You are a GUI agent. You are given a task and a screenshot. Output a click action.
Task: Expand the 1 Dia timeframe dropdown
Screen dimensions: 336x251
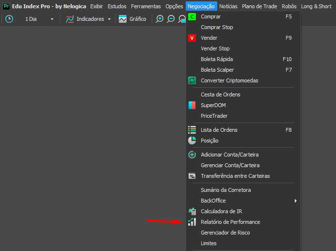point(52,19)
